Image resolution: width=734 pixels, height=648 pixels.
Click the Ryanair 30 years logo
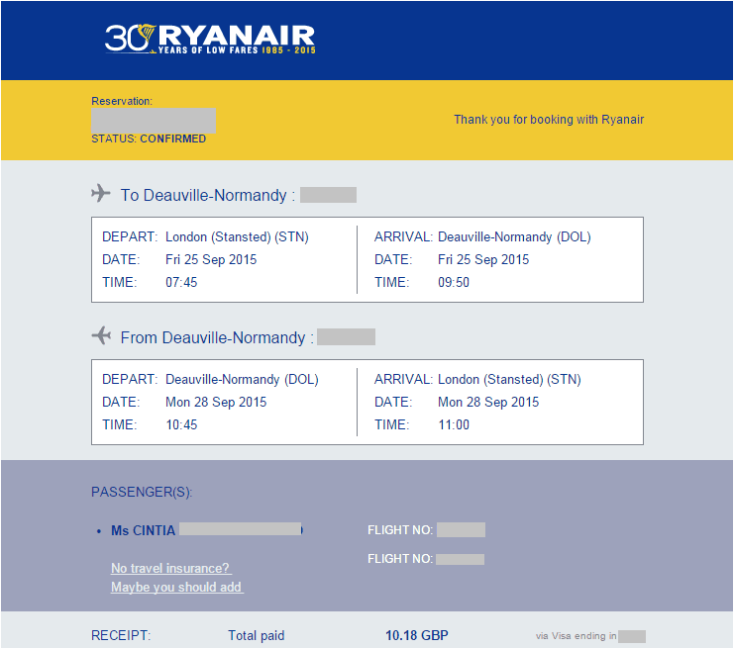(x=210, y=39)
